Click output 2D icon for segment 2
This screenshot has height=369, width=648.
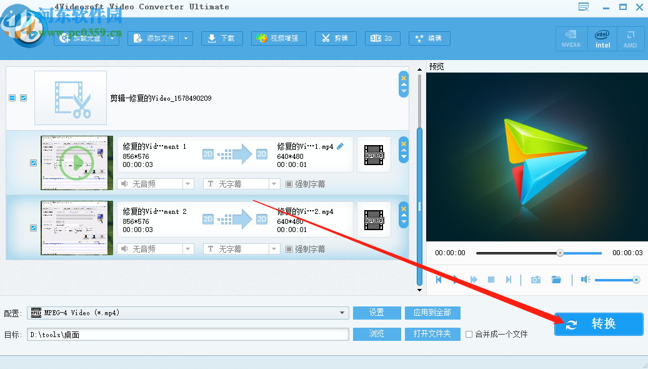[x=262, y=219]
